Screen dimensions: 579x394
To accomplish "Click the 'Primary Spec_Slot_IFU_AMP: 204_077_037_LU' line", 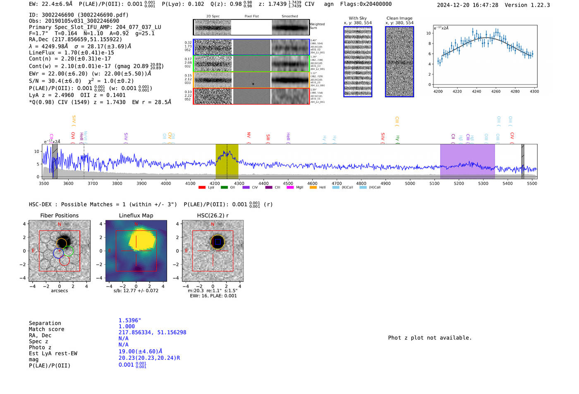I will [x=95, y=27].
